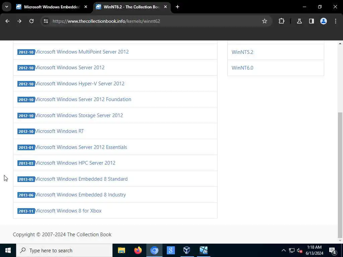Click the 2013-03 date badge
Viewport: 343px width, 257px height.
(x=26, y=163)
